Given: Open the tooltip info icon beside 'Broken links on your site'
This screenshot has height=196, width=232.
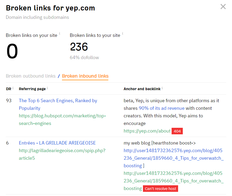Looking at the screenshot, I should [60, 33].
